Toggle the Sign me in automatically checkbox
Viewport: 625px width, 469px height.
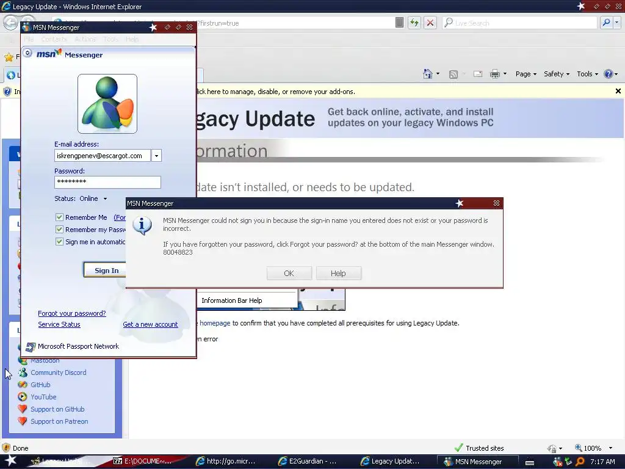(59, 242)
